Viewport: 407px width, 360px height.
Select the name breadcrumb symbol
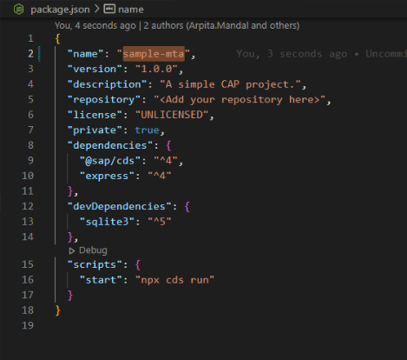pyautogui.click(x=131, y=10)
